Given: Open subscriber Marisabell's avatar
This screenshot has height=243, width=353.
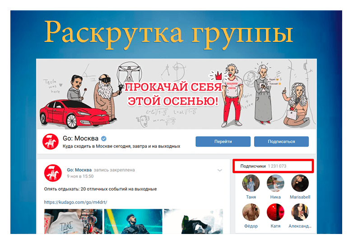Looking at the screenshot, I should [300, 183].
